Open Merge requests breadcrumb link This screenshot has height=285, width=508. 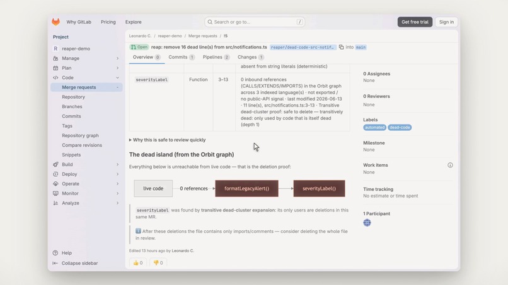pos(203,36)
